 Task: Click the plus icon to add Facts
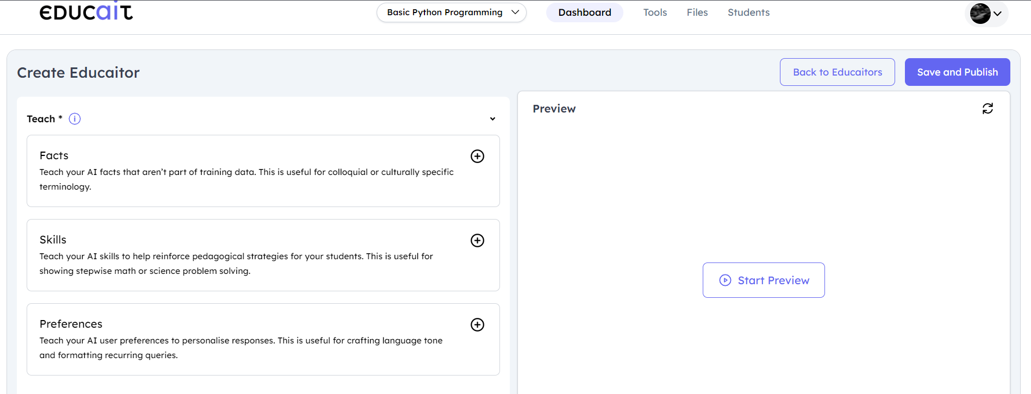477,157
